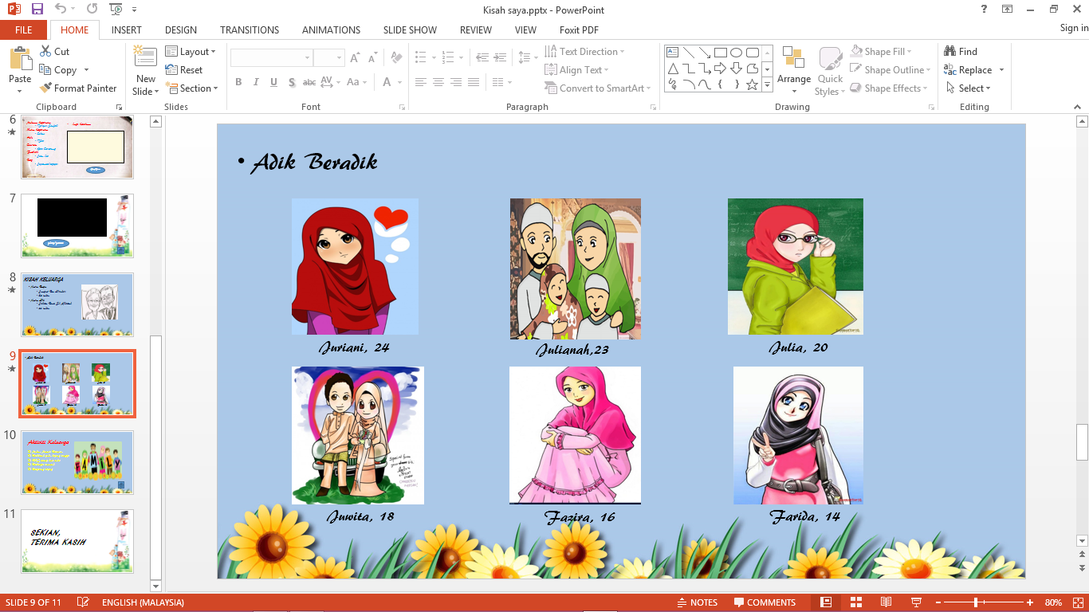Click the Adik Beradik title text
Image resolution: width=1089 pixels, height=612 pixels.
tap(314, 163)
